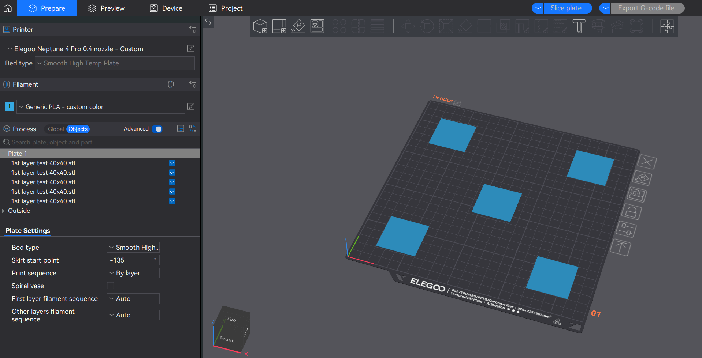Screen dimensions: 702x358
Task: Select the Prepare tab
Action: point(47,8)
